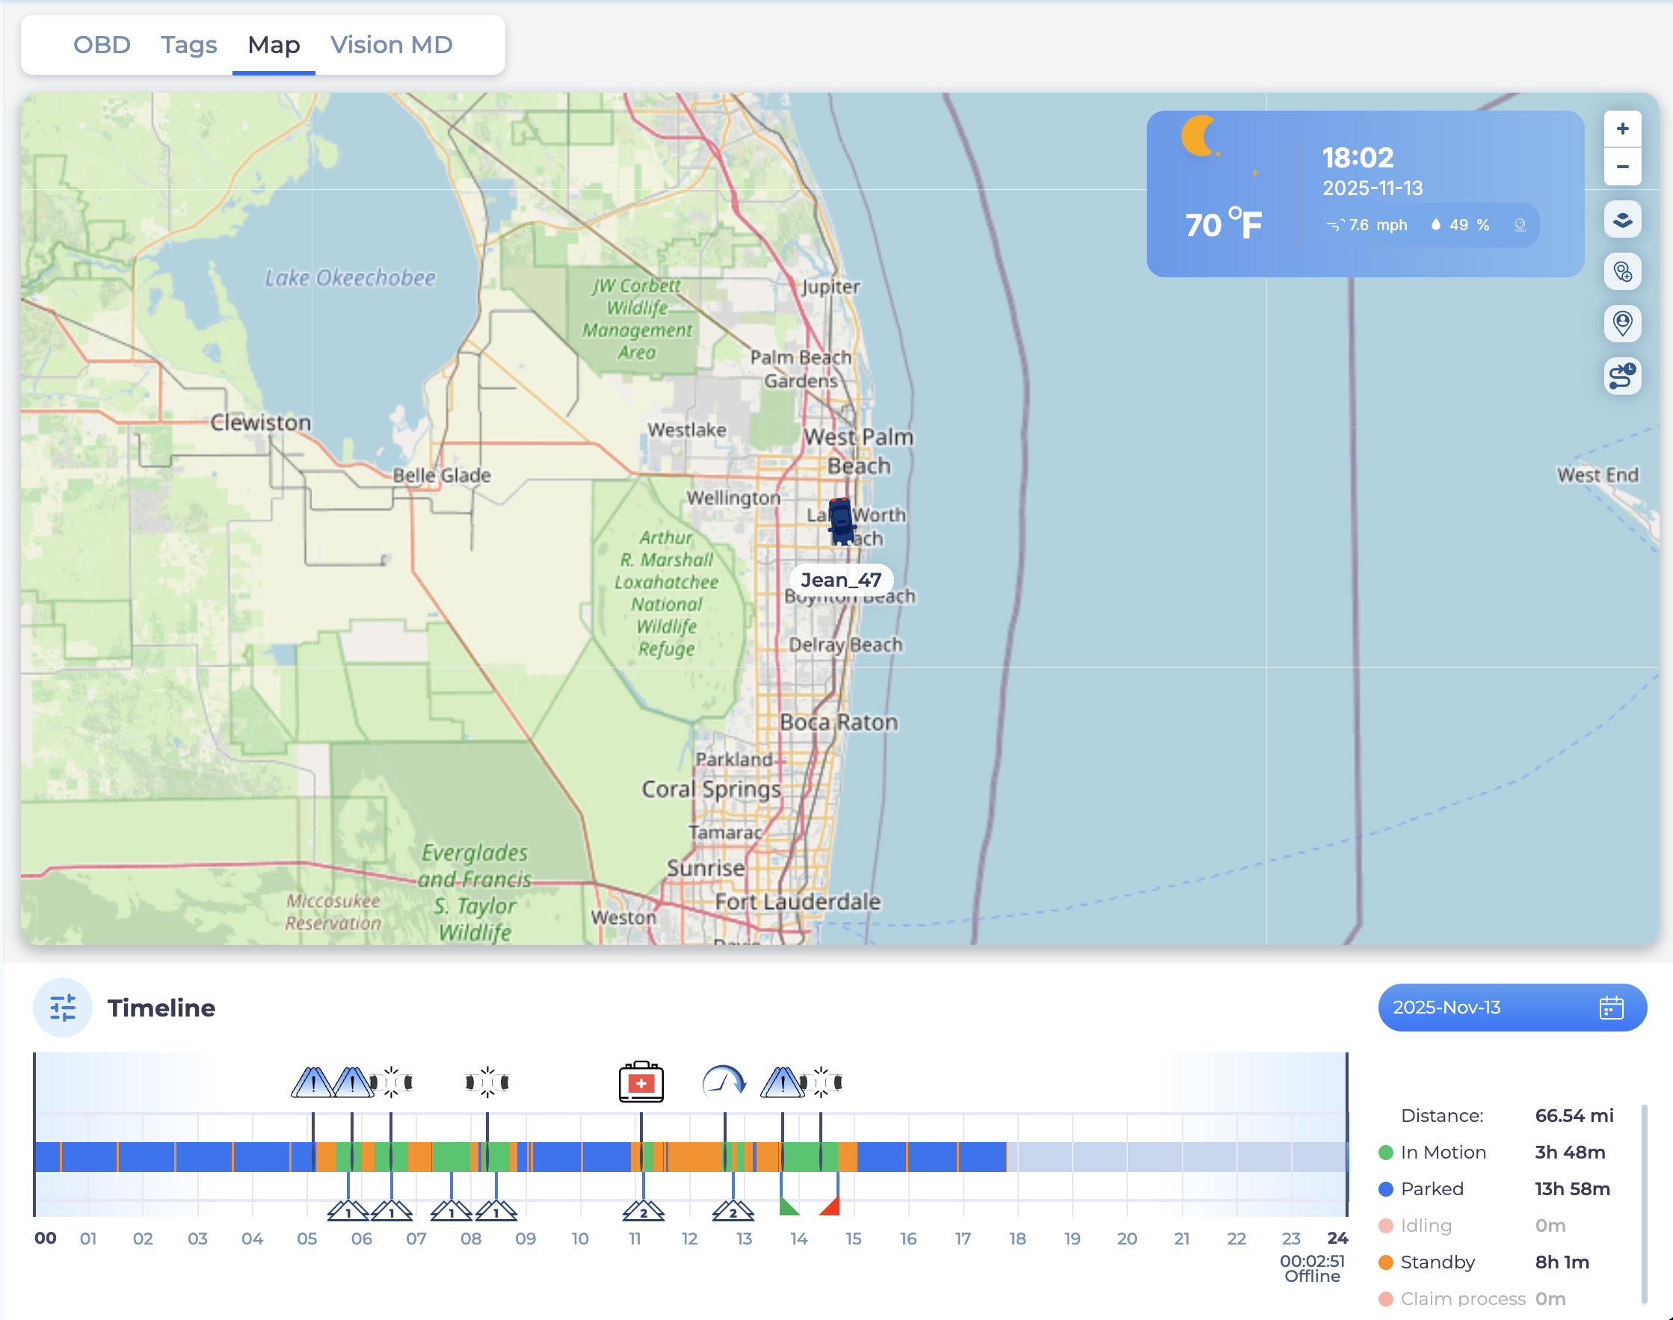Screen dimensions: 1673x1320
Task: Switch to the Vision MD tab
Action: 391,45
